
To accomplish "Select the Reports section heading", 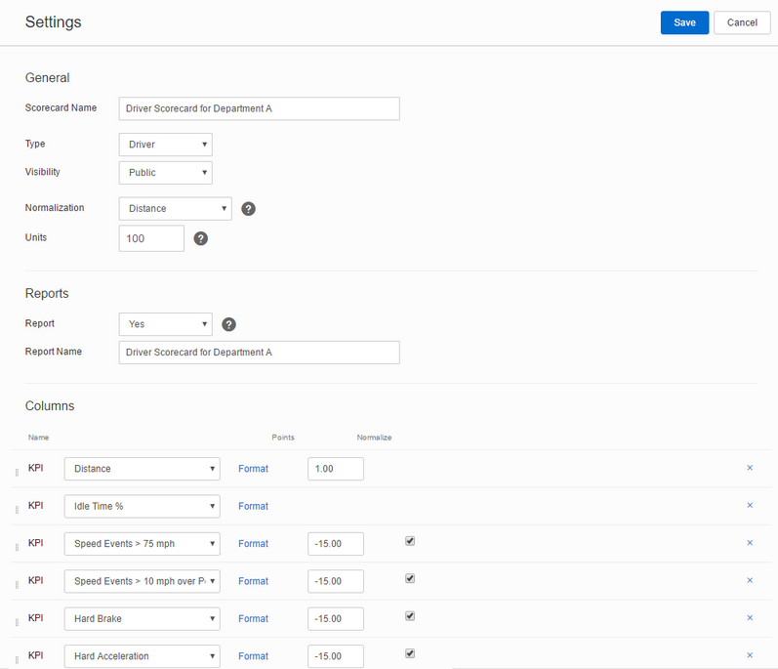I will [47, 293].
